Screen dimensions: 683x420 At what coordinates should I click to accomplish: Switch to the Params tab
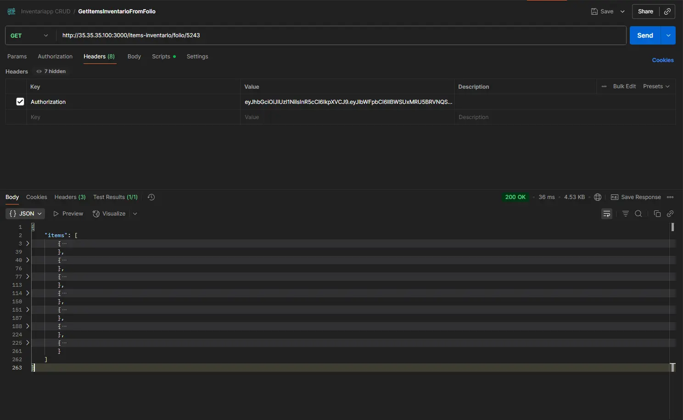(17, 57)
